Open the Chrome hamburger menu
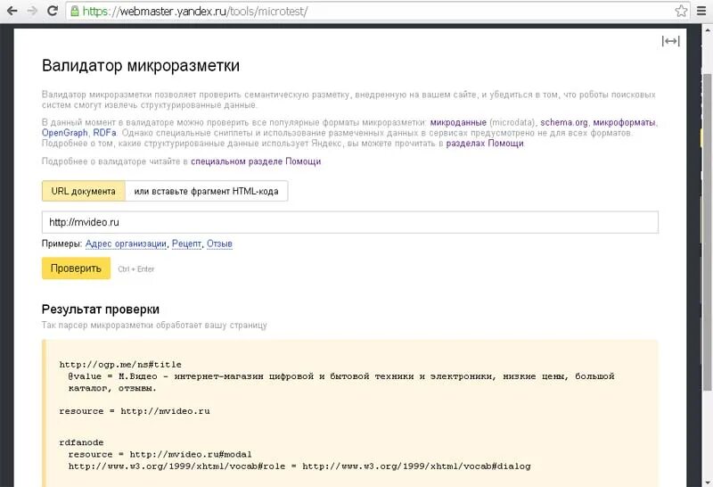 (x=701, y=11)
